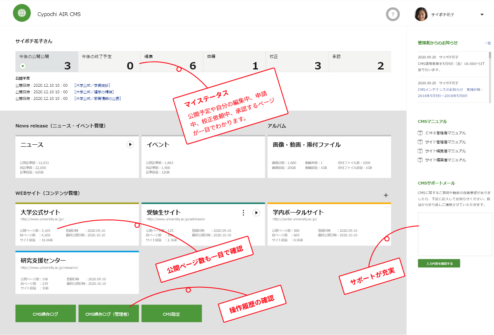Open 研究支援センター card title
The image size is (494, 335).
pyautogui.click(x=43, y=261)
